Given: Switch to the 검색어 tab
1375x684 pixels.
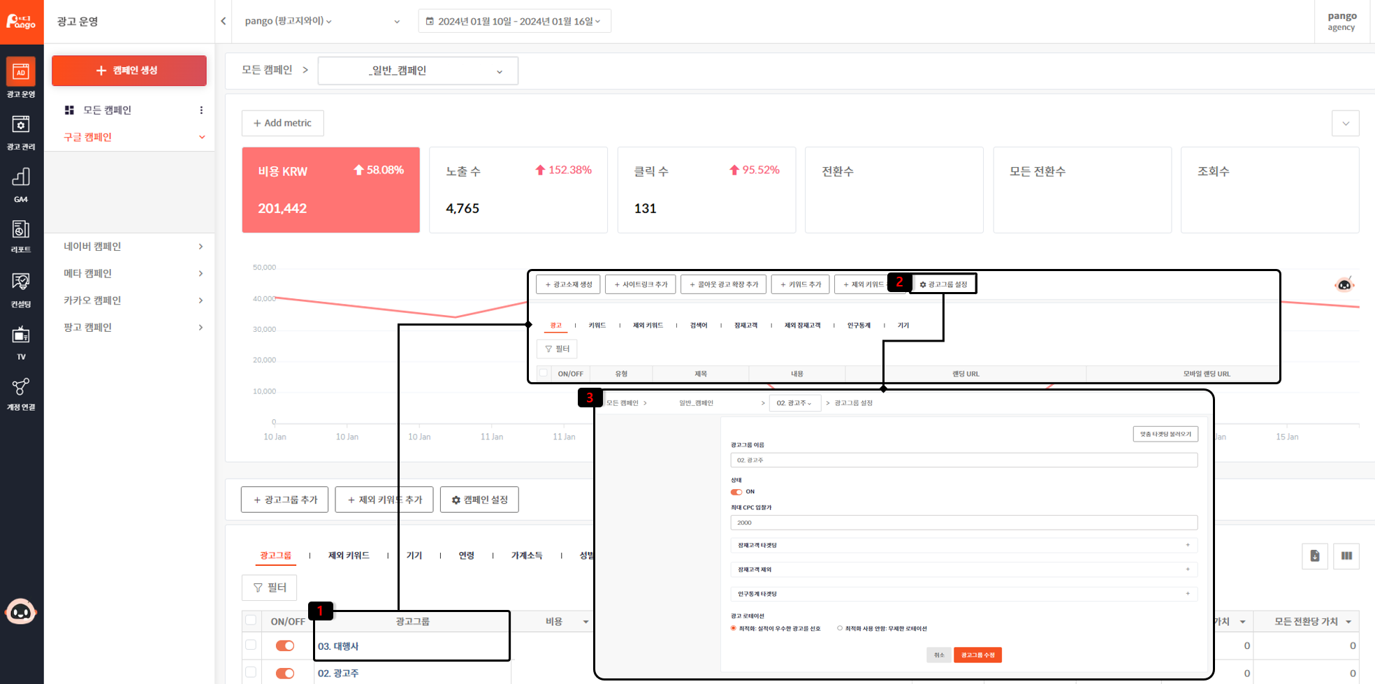Looking at the screenshot, I should click(699, 326).
